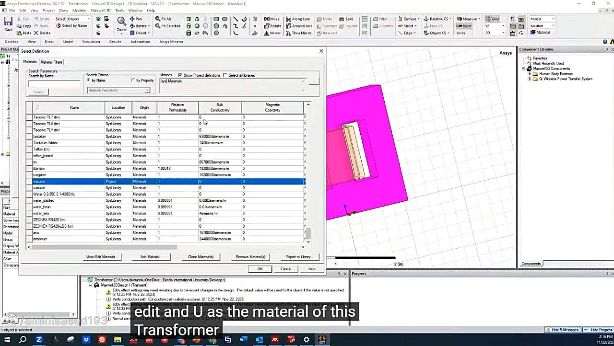Open the Maxwell 3D menu
The width and height of the screenshot is (614, 346).
click(x=101, y=10)
